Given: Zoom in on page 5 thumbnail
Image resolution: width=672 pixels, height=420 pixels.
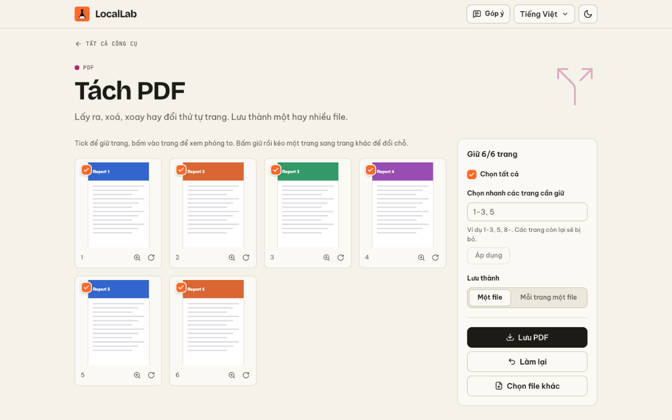Looking at the screenshot, I should (137, 375).
